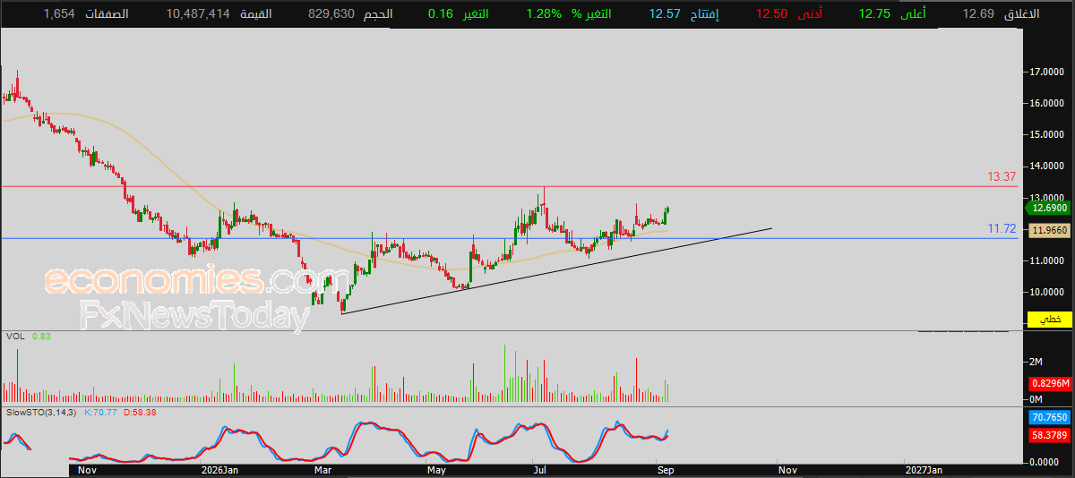
Task: Click the 11.72 support level label
Action: pos(1001,229)
